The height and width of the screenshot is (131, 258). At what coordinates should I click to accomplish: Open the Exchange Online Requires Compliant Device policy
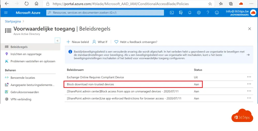click(x=95, y=77)
